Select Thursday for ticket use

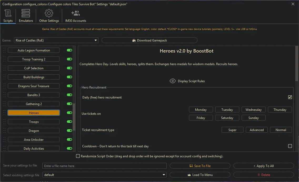click(x=280, y=110)
